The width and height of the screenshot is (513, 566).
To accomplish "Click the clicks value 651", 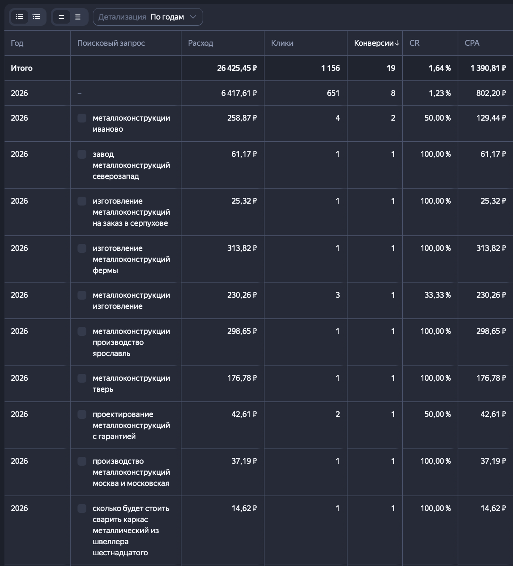I will pos(333,93).
